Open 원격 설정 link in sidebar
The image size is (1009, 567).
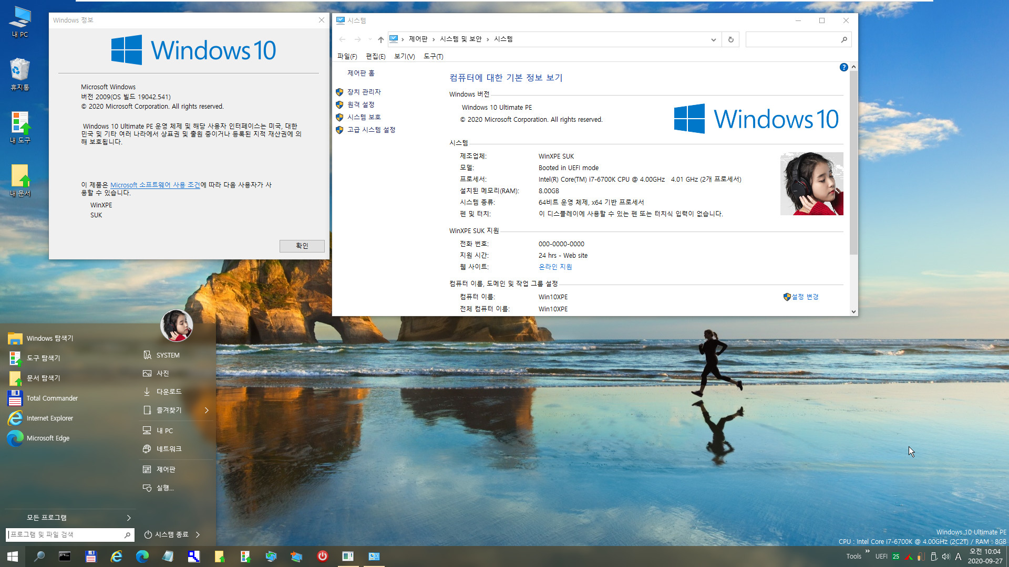361,104
